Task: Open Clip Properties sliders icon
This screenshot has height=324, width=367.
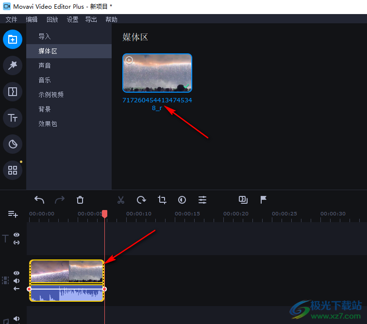Action: click(x=202, y=200)
